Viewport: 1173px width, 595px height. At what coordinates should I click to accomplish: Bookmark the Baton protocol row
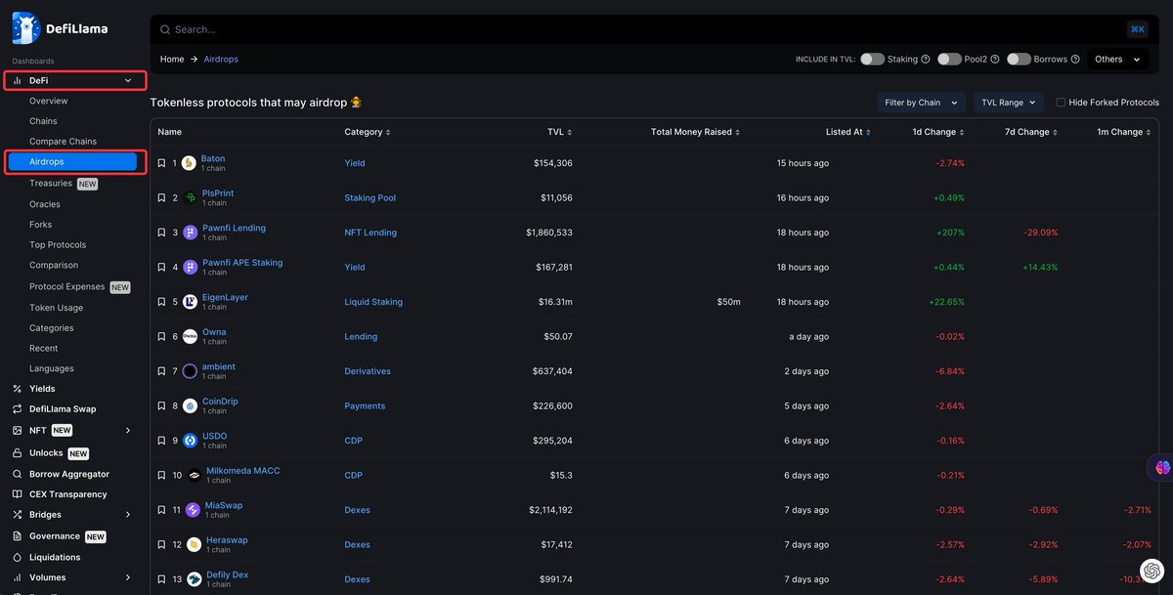[x=161, y=163]
